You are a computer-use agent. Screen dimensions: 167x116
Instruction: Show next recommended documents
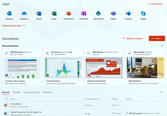(162, 46)
